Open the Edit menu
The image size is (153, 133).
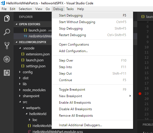click(13, 9)
